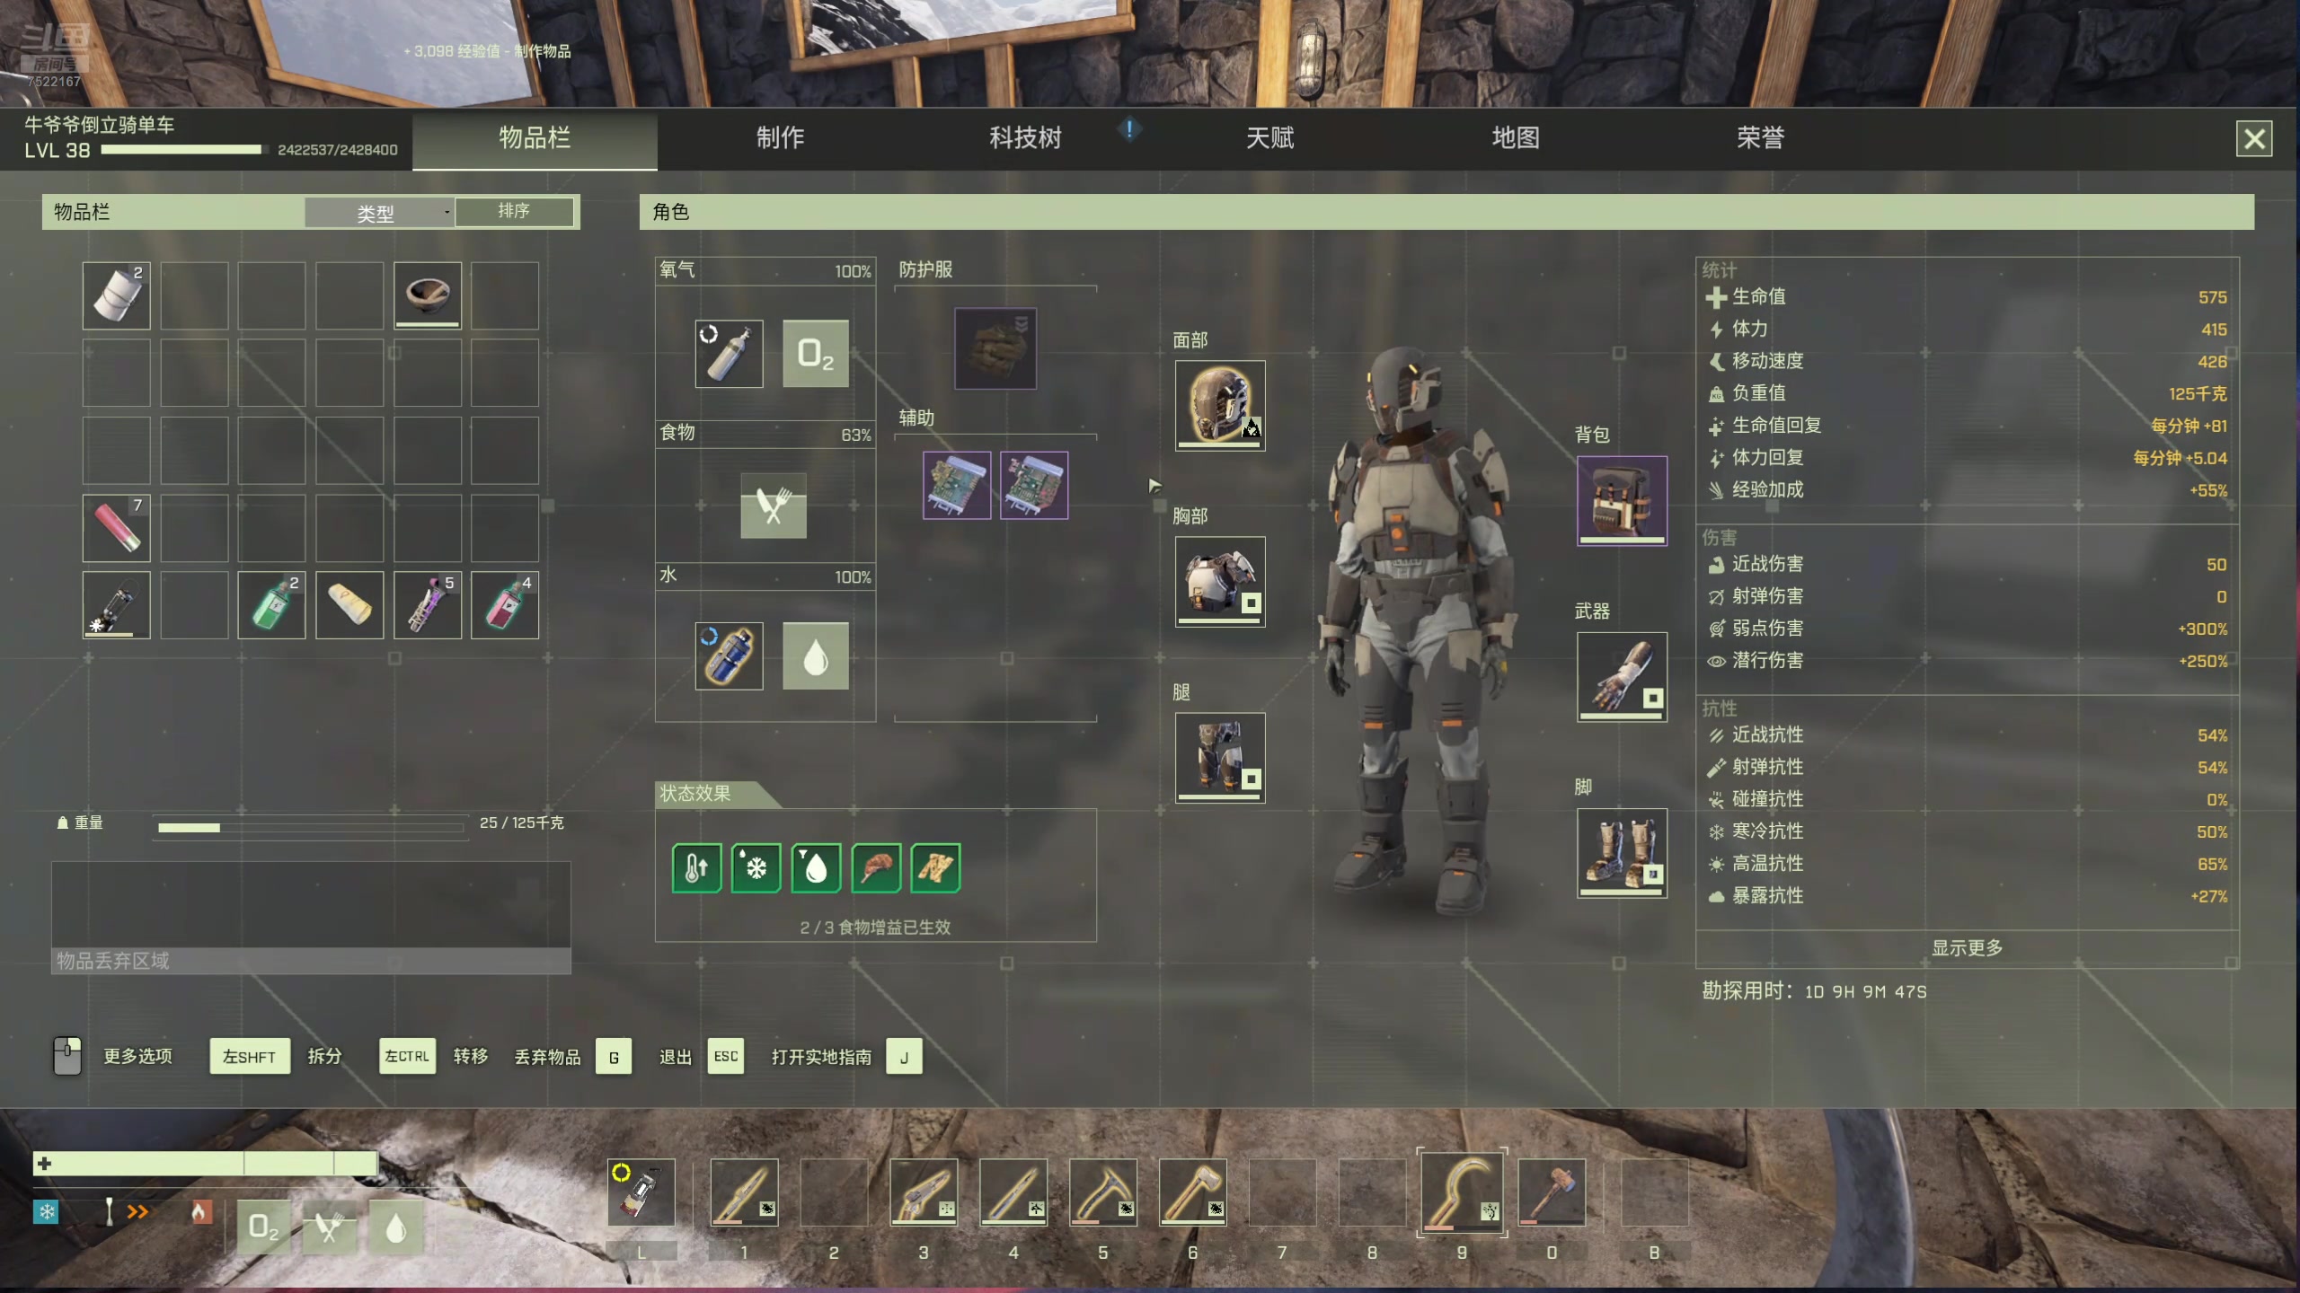Select the 背包 backpack slot
Viewport: 2300px width, 1293px height.
(1622, 501)
